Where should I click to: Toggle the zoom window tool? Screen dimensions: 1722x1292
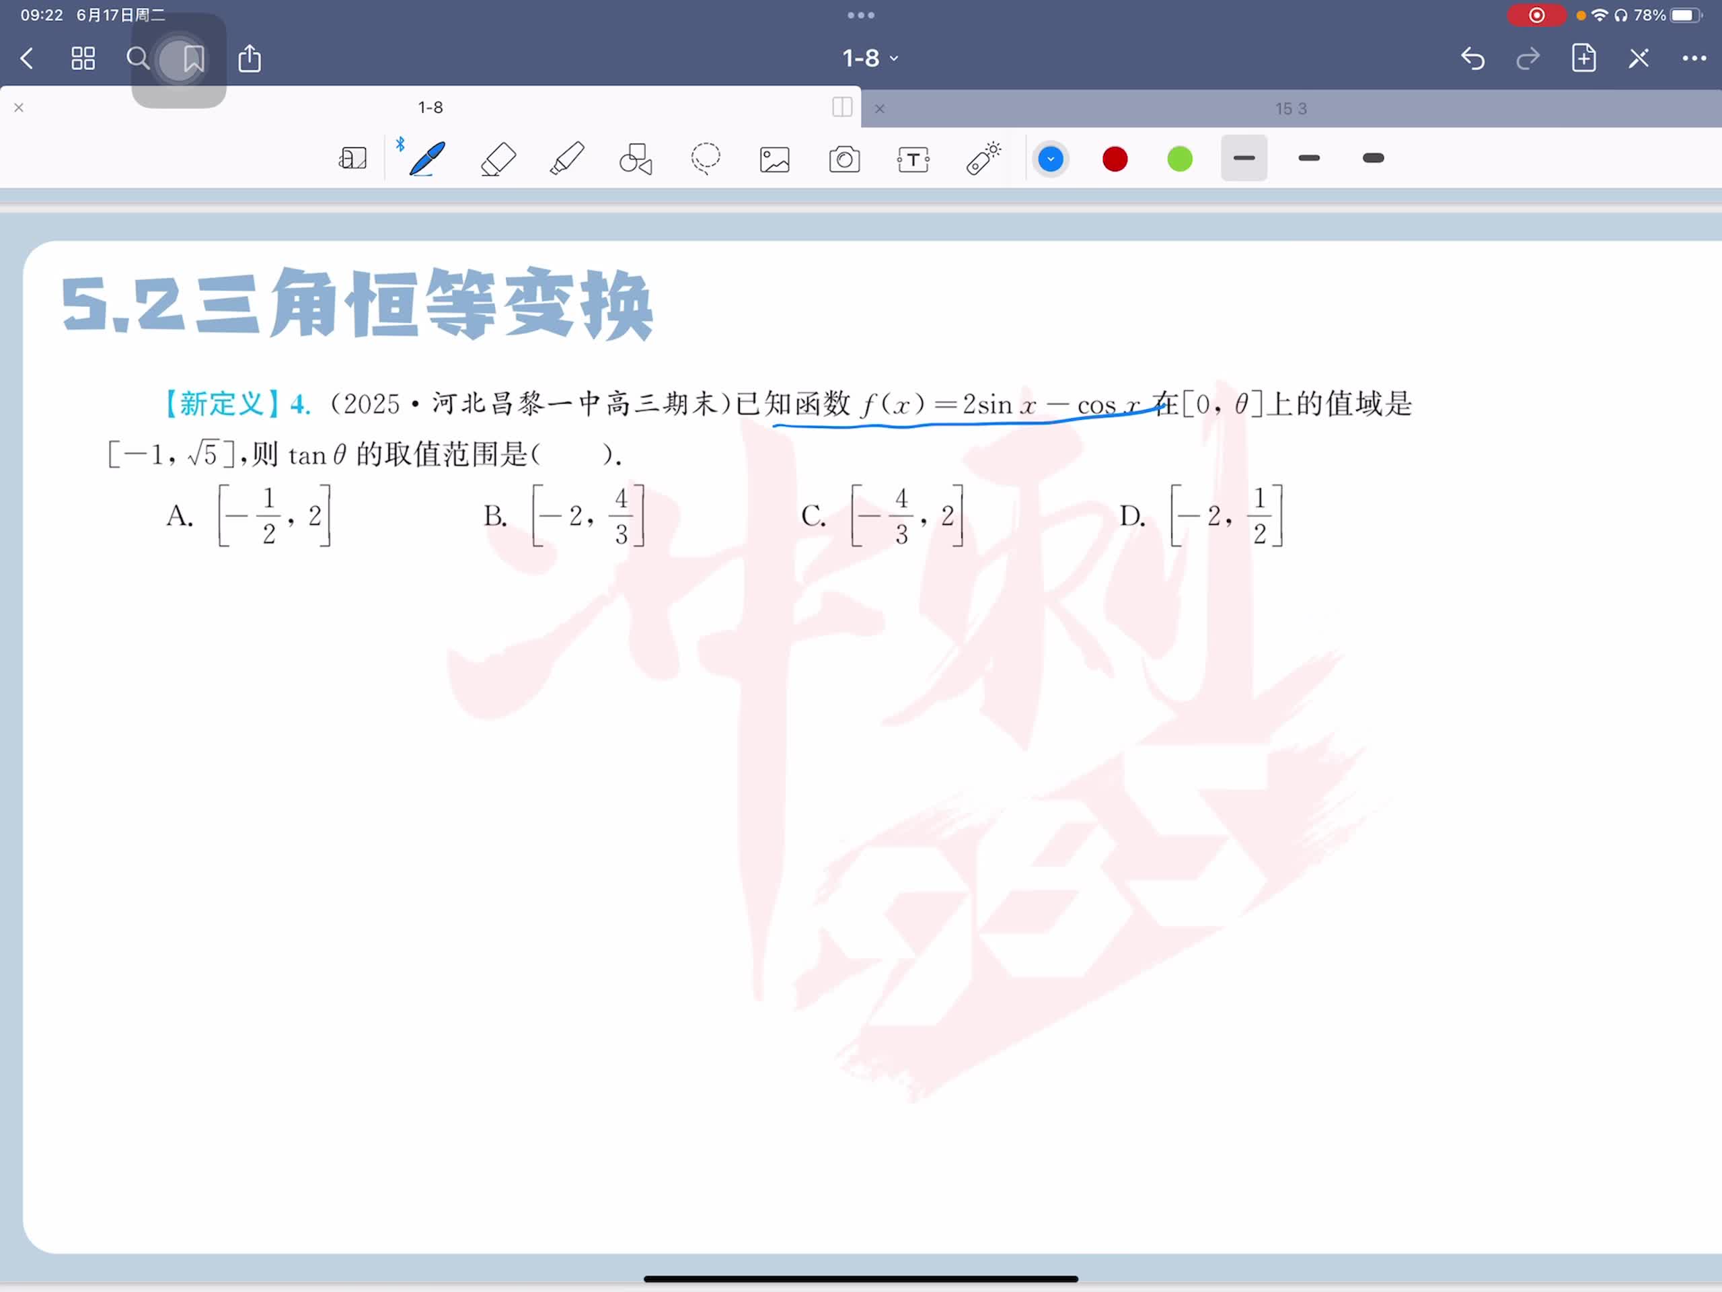point(352,159)
